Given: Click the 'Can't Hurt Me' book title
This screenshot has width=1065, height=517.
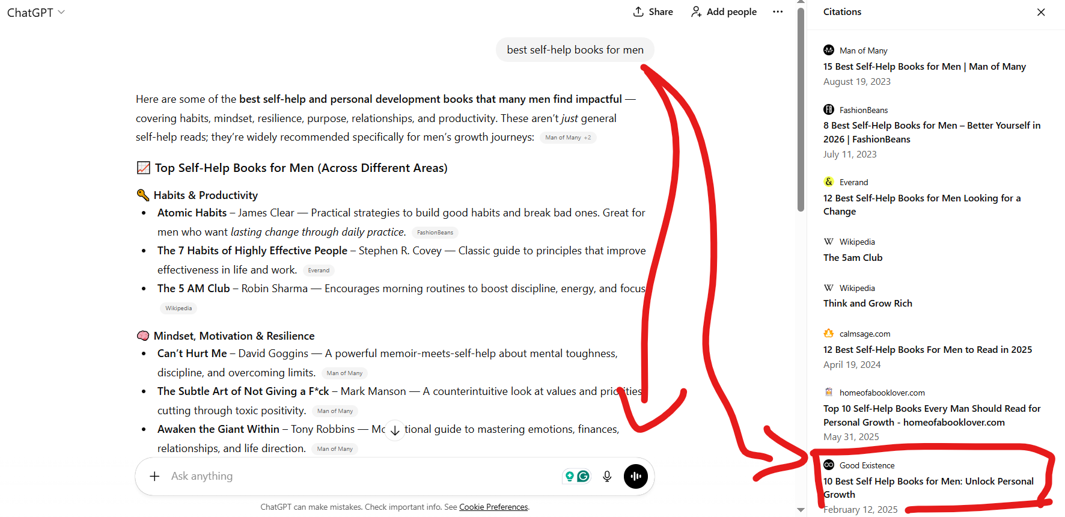Looking at the screenshot, I should [192, 353].
